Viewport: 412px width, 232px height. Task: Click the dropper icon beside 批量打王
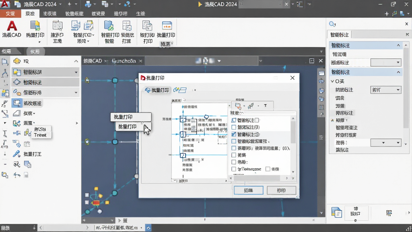[x=16, y=154]
